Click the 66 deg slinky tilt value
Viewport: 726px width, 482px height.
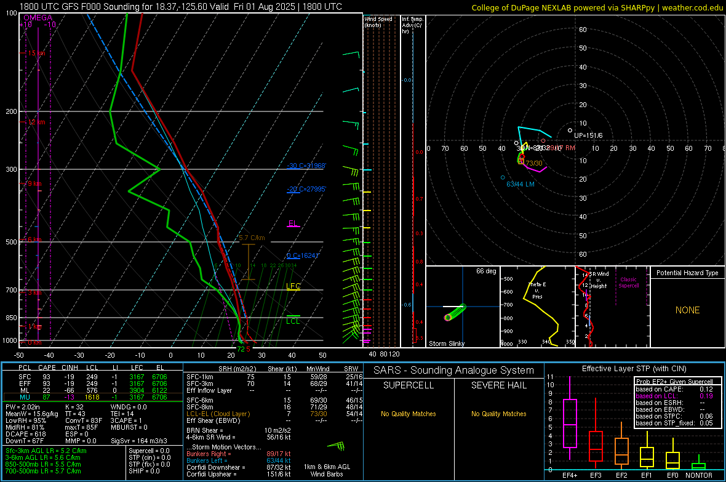[486, 271]
